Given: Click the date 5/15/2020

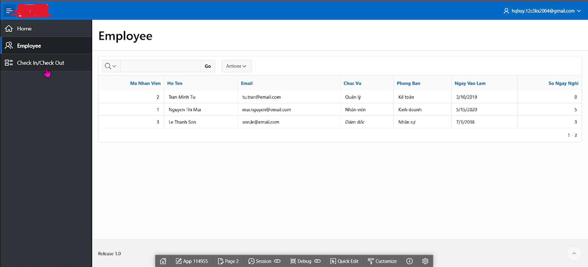Looking at the screenshot, I should [x=466, y=110].
